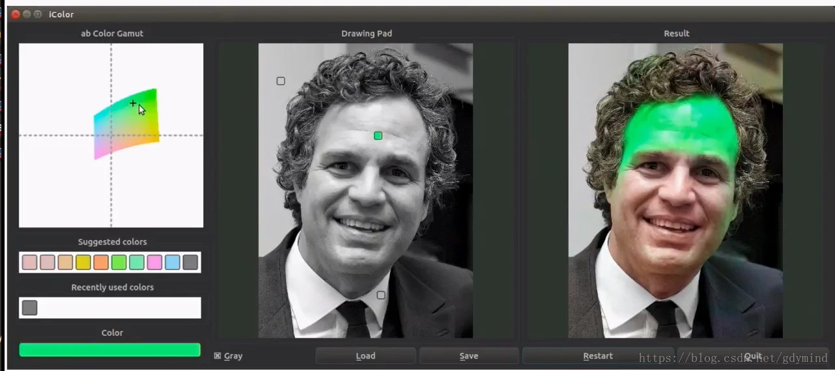Screen dimensions: 835x371
Task: Pick the yellow suggested color swatch
Action: (83, 262)
